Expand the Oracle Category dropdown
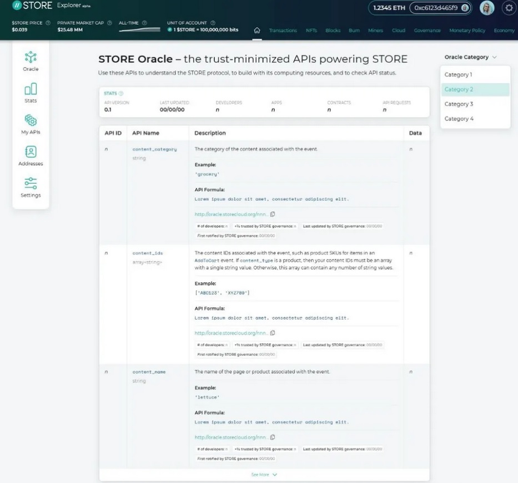The width and height of the screenshot is (518, 483). [x=470, y=57]
